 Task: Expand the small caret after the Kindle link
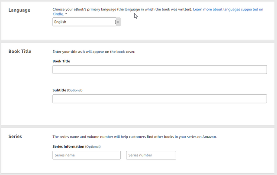[66, 14]
